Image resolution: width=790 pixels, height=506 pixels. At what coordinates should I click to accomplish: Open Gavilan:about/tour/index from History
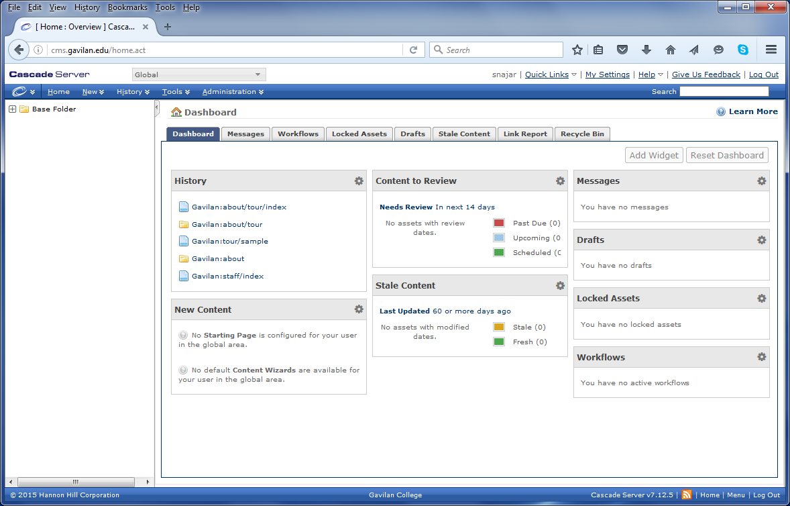point(239,207)
